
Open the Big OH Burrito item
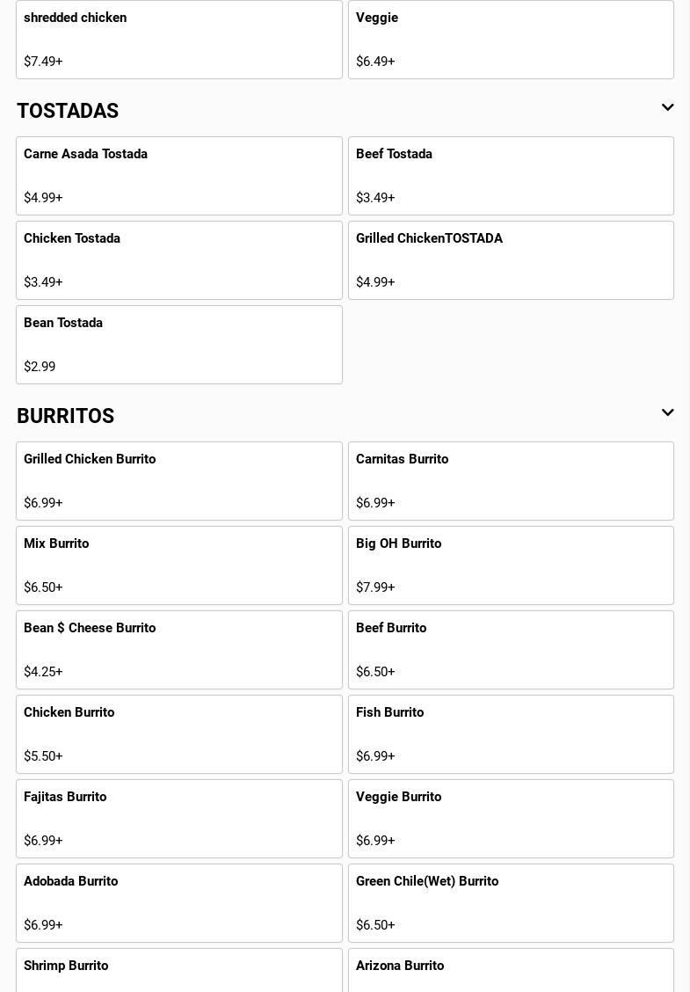coord(511,565)
